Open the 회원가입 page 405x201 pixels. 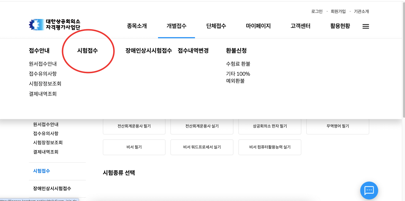(338, 11)
